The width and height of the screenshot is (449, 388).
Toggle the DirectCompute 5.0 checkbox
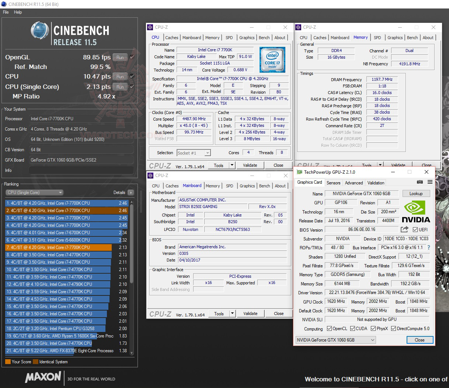[x=393, y=329]
